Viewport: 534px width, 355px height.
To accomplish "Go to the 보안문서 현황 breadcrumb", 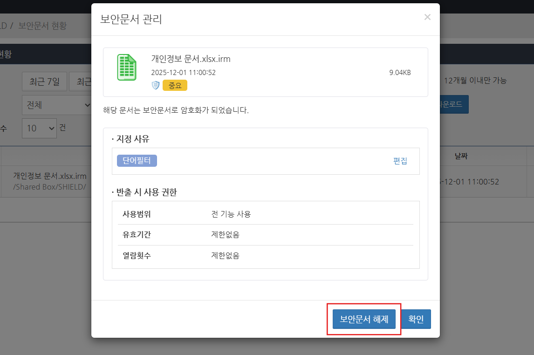I will 42,26.
